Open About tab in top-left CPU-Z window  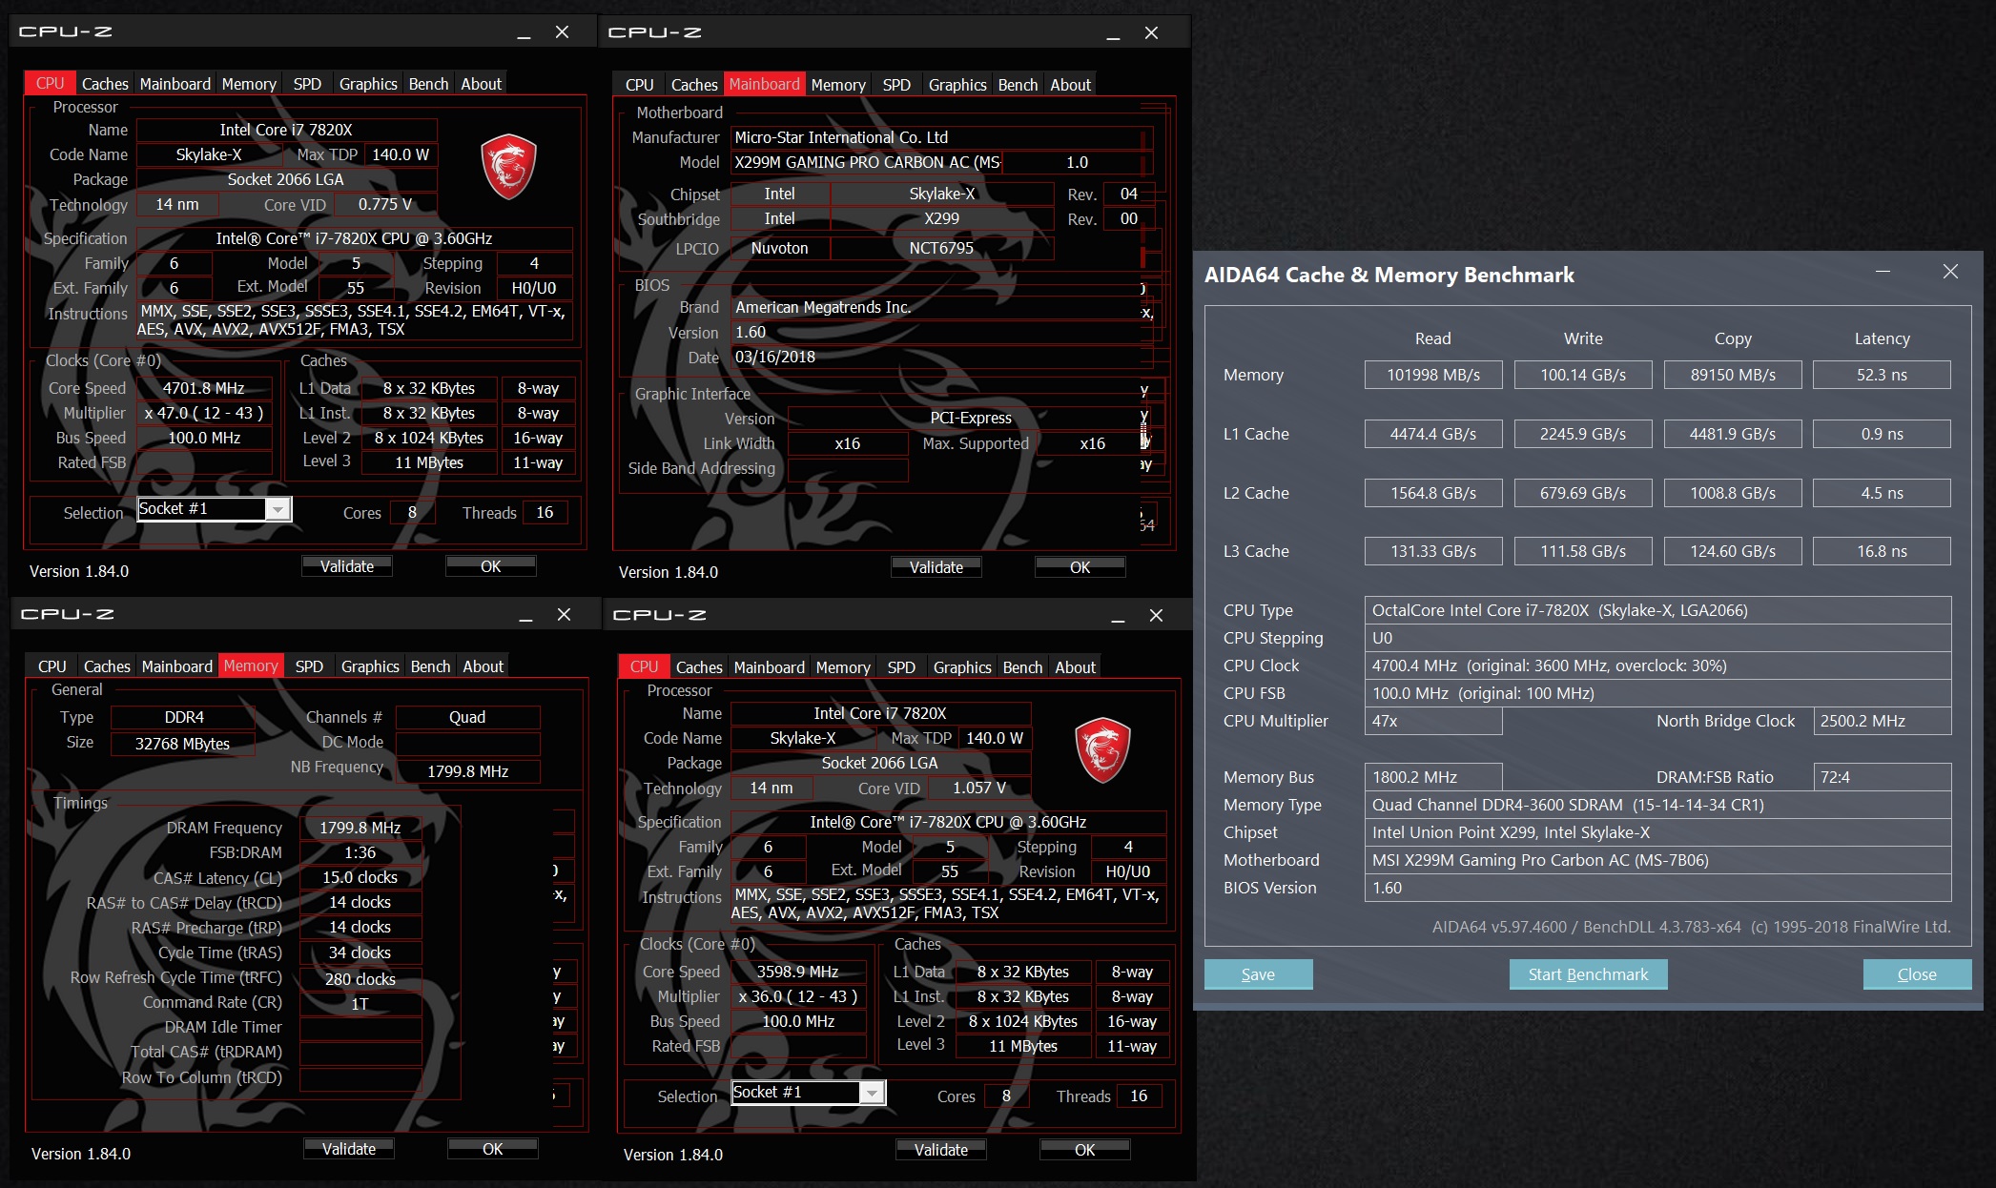[481, 84]
